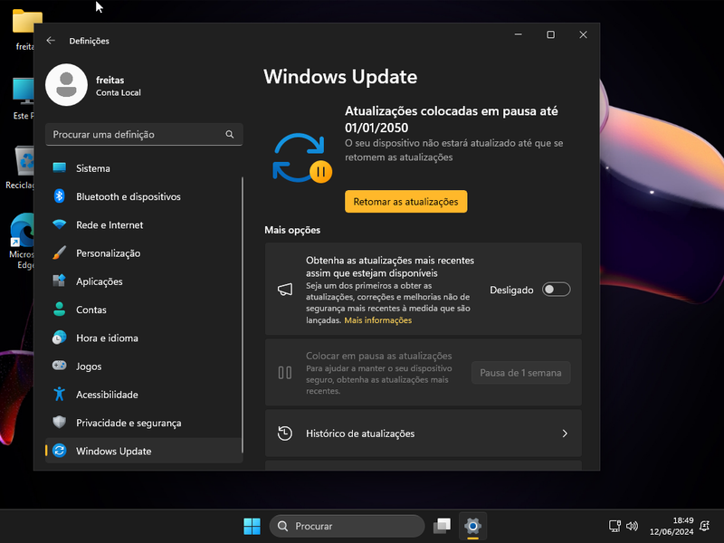
Task: Click the back arrow in Definições
Action: (51, 41)
